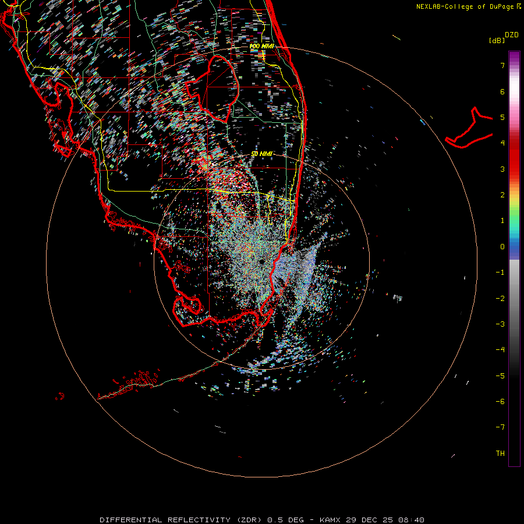The width and height of the screenshot is (524, 524).
Task: Select the positive 1 value on the scale
Action: [502, 221]
